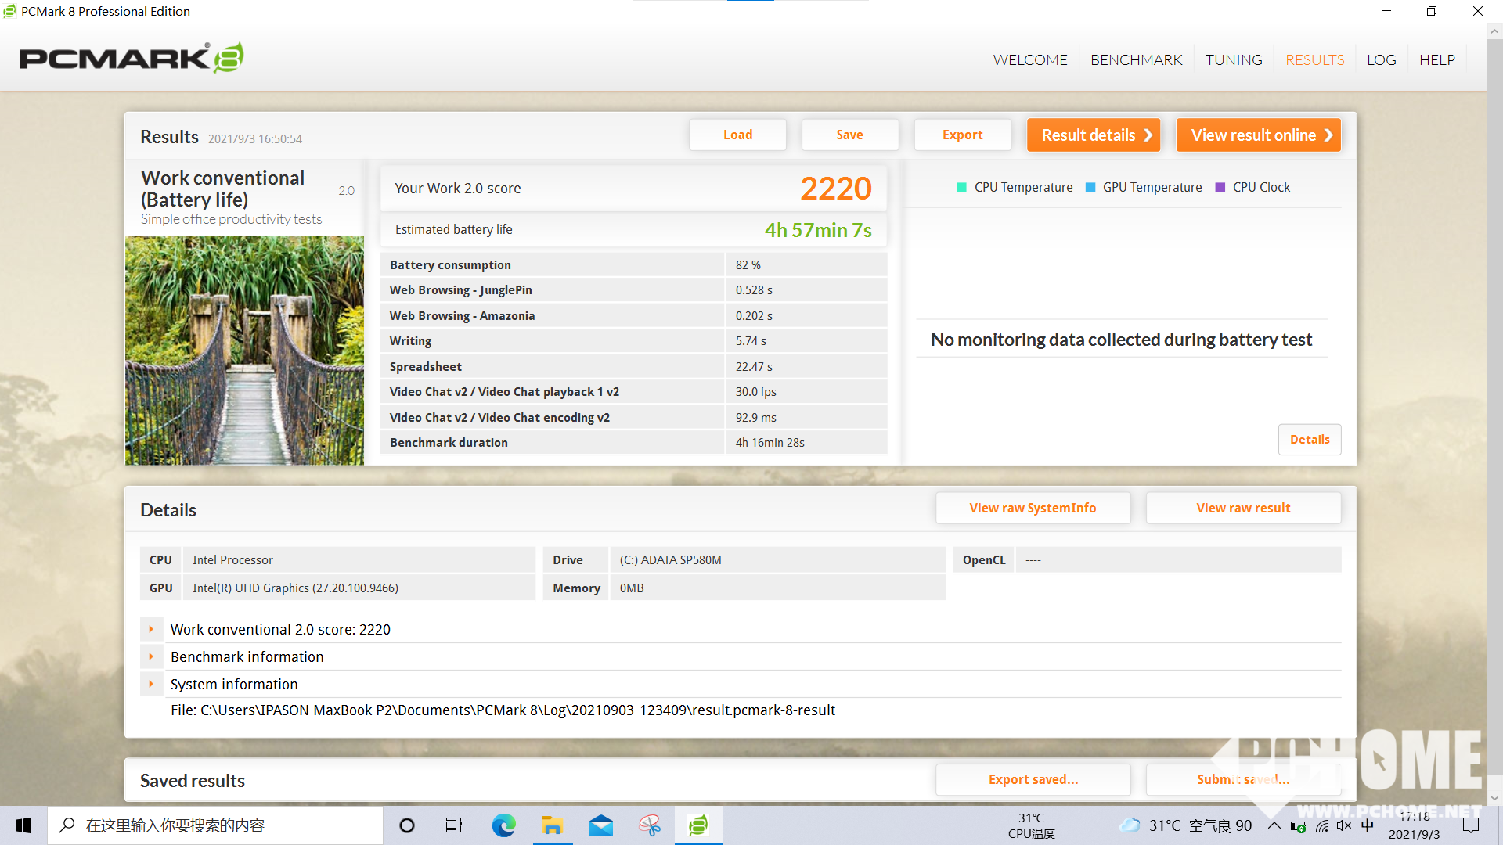1503x845 pixels.
Task: Switch to the BENCHMARK tab
Action: 1136,60
